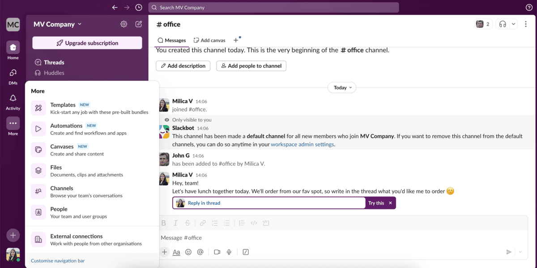Open the MV Company workspace dropdown
The width and height of the screenshot is (537, 268).
click(57, 24)
